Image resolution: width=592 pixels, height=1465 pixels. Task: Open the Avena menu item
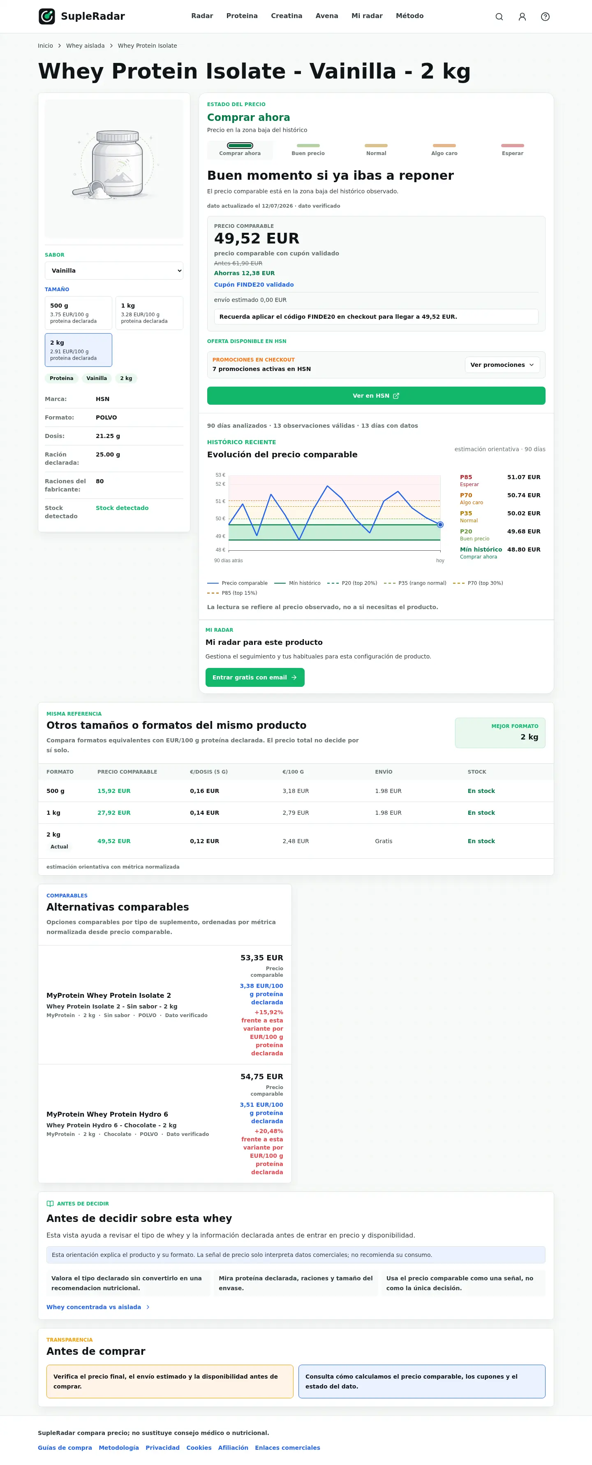[326, 16]
